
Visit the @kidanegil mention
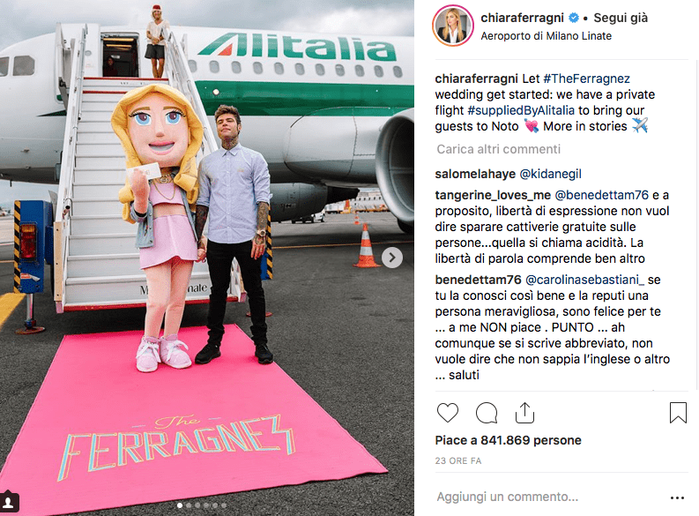click(x=551, y=174)
